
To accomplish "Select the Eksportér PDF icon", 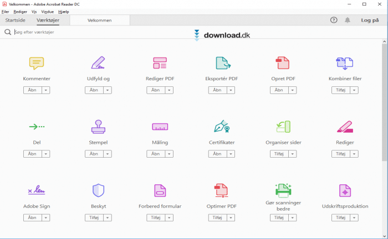I will (223, 63).
